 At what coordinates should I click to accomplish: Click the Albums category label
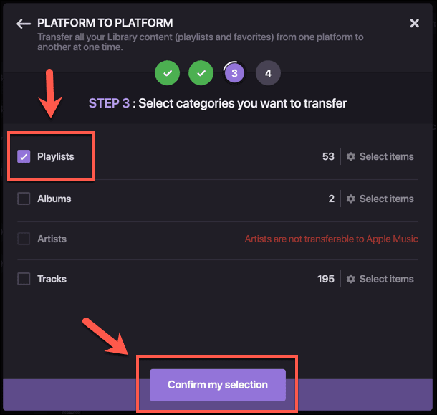point(54,199)
